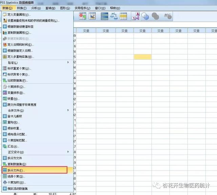Choose 定义变量属性(V)... from the menu

pos(37,15)
